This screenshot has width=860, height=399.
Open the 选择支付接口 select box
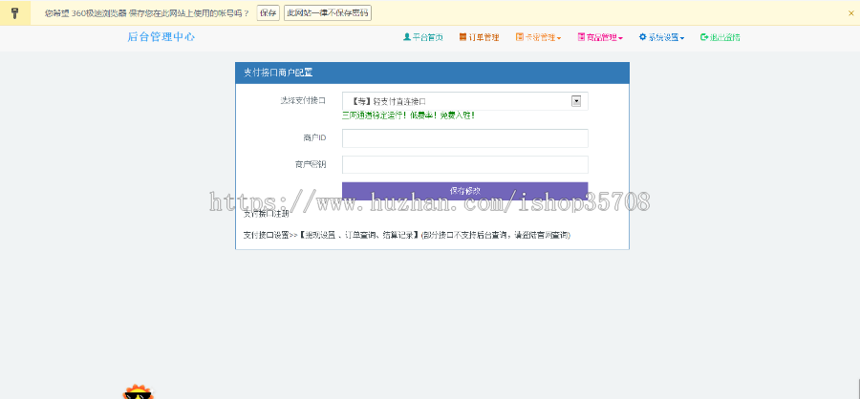[x=465, y=101]
